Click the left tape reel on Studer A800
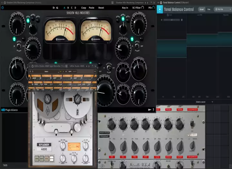232x169 pixels. click(x=47, y=105)
